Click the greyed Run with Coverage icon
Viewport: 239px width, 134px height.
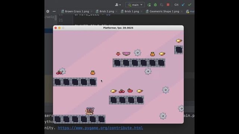coord(162,5)
